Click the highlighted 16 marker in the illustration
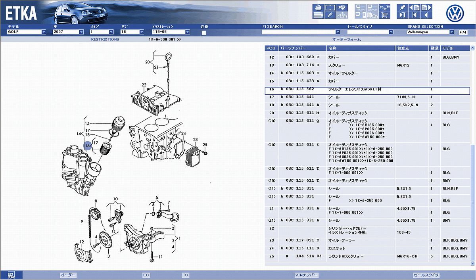Image resolution: width=476 pixels, height=280 pixels. 88,146
